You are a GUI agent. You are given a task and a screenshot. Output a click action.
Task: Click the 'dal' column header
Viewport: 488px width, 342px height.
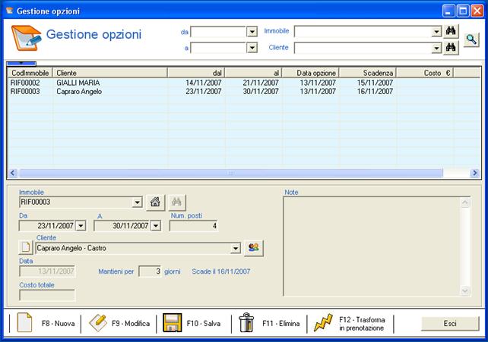point(196,73)
